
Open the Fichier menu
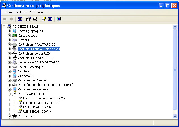click(8, 12)
